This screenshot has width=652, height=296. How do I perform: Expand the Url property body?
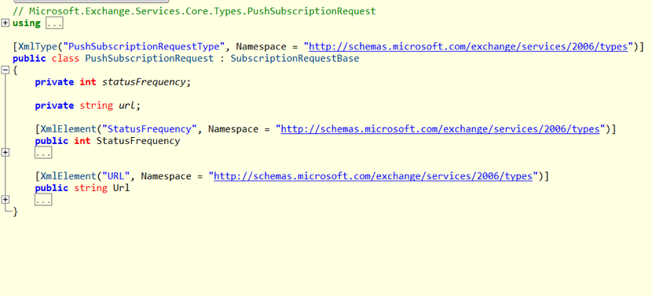[5, 200]
